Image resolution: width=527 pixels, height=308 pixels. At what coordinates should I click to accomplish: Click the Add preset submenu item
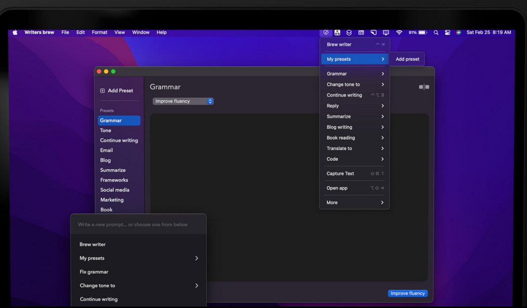(407, 59)
